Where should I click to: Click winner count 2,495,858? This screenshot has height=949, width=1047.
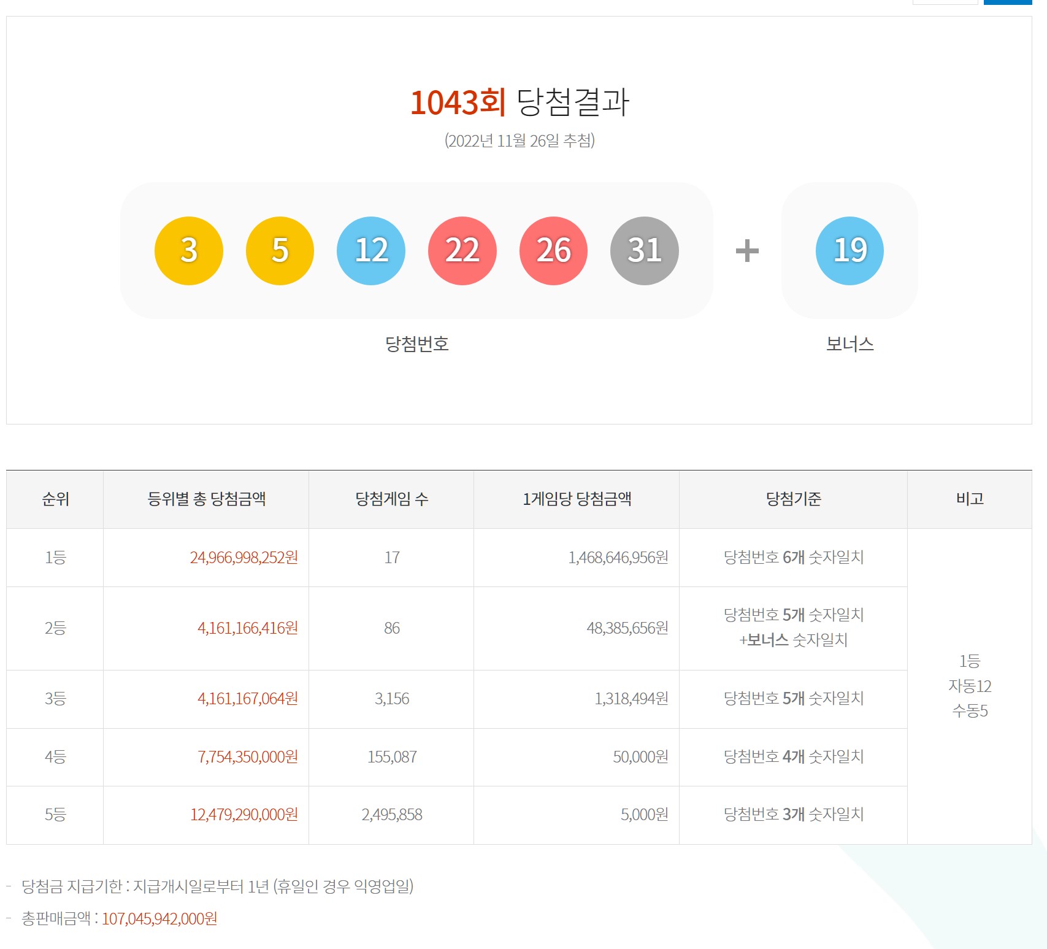[392, 814]
